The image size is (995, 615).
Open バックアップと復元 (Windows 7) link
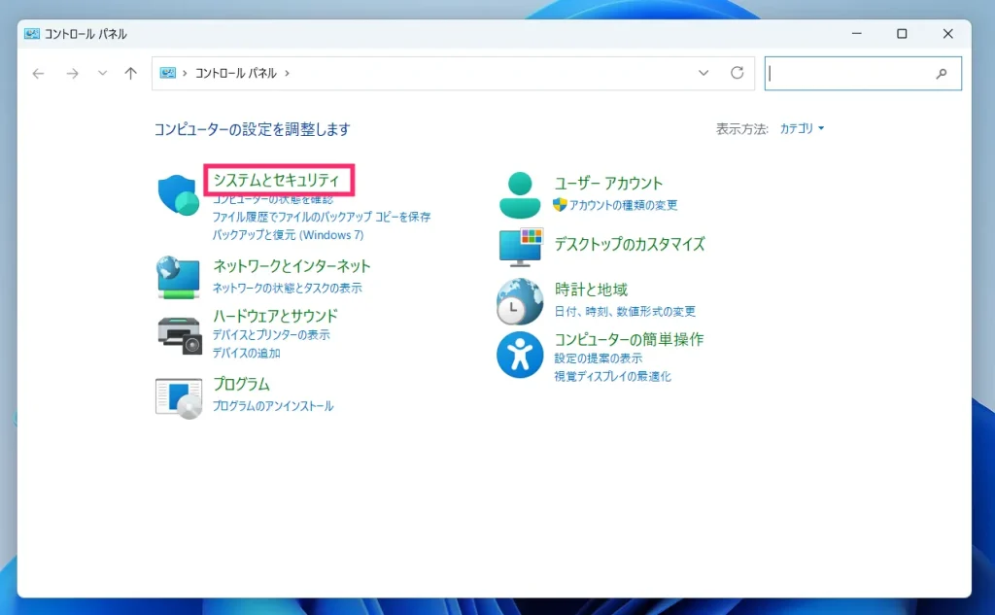(288, 235)
